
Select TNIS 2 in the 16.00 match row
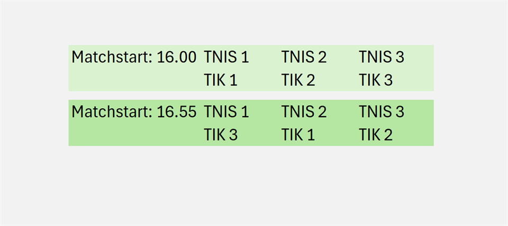pyautogui.click(x=304, y=56)
